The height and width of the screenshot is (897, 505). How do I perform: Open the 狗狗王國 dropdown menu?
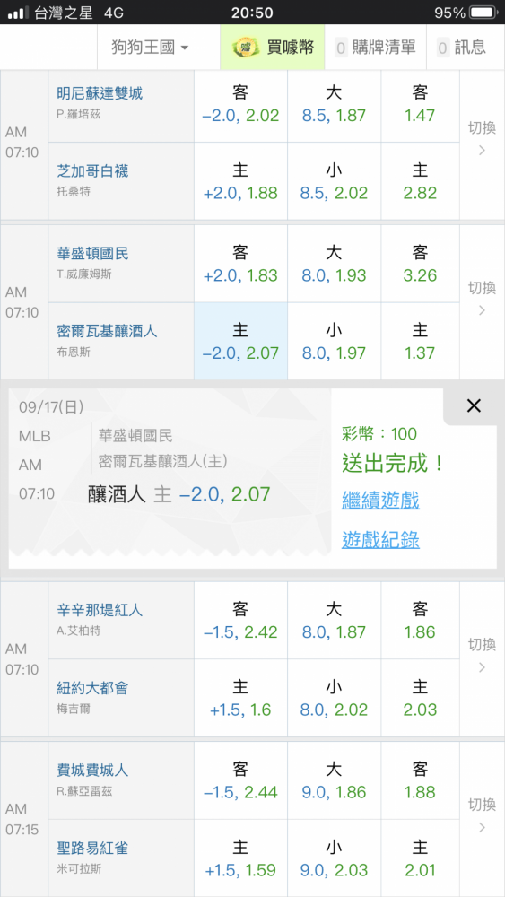(151, 48)
